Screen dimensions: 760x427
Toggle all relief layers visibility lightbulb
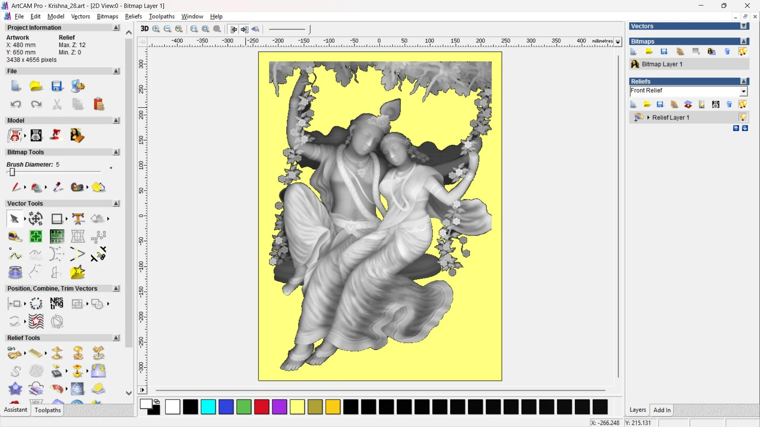coord(743,104)
